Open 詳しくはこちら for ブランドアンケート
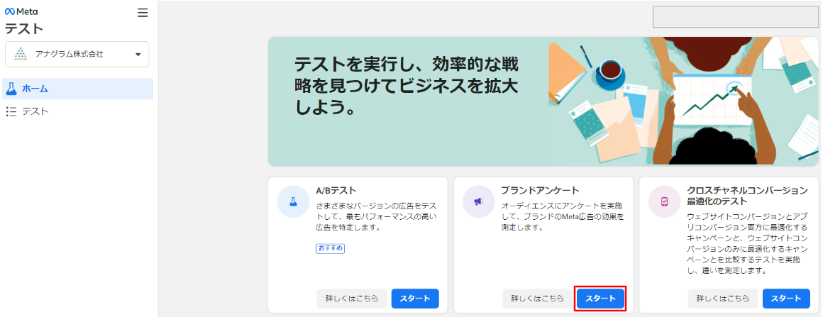This screenshot has width=823, height=317. click(x=538, y=299)
